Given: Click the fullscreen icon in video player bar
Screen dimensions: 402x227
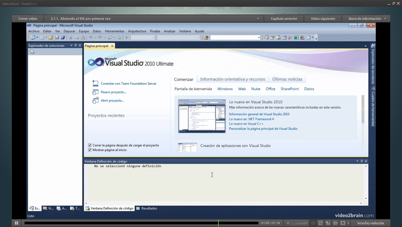Looking at the screenshot, I should [x=343, y=223].
